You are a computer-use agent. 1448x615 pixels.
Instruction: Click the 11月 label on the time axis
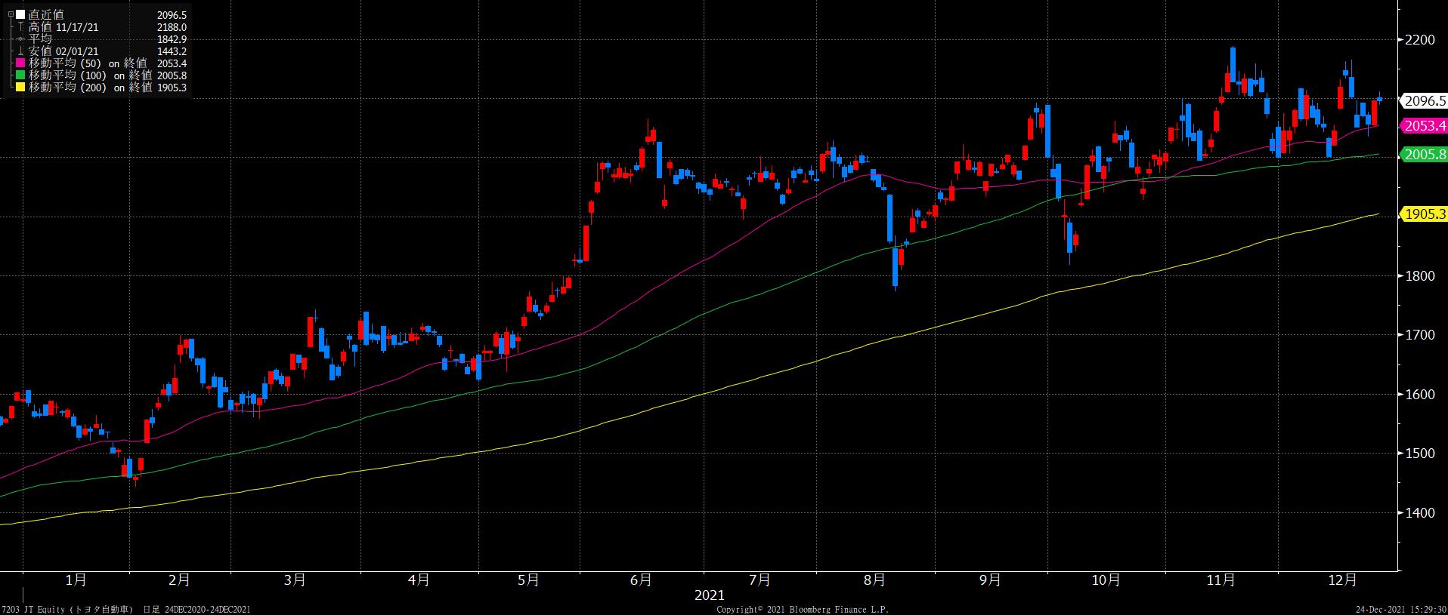(1221, 580)
